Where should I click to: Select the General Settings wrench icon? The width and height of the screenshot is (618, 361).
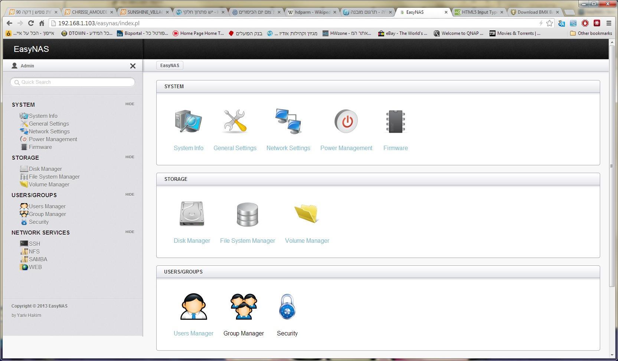pyautogui.click(x=235, y=121)
